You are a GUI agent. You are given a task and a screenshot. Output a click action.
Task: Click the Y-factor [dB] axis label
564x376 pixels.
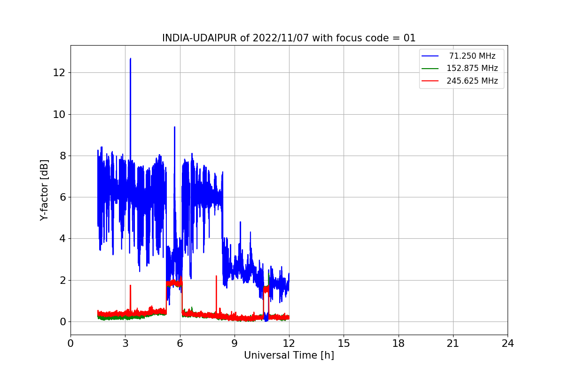coord(44,190)
